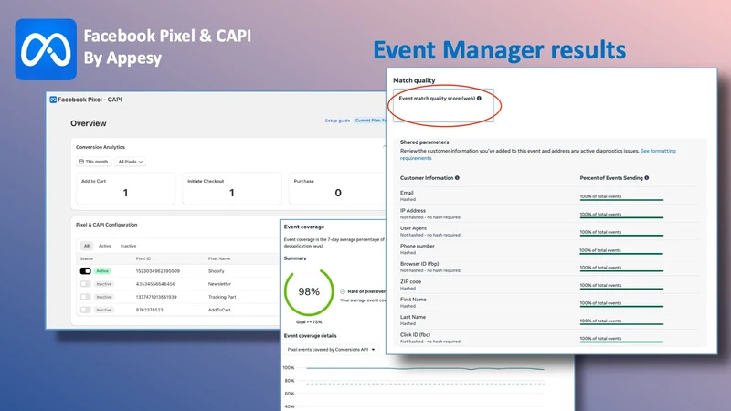
Task: Click the Facebook Pixel - CAPI app icon
Action: pyautogui.click(x=53, y=100)
